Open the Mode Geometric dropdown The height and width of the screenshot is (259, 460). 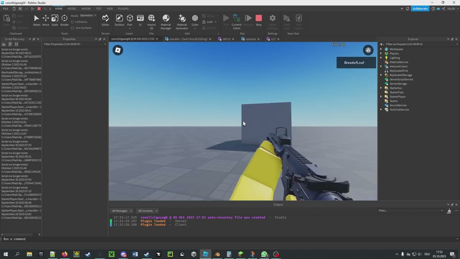88,15
